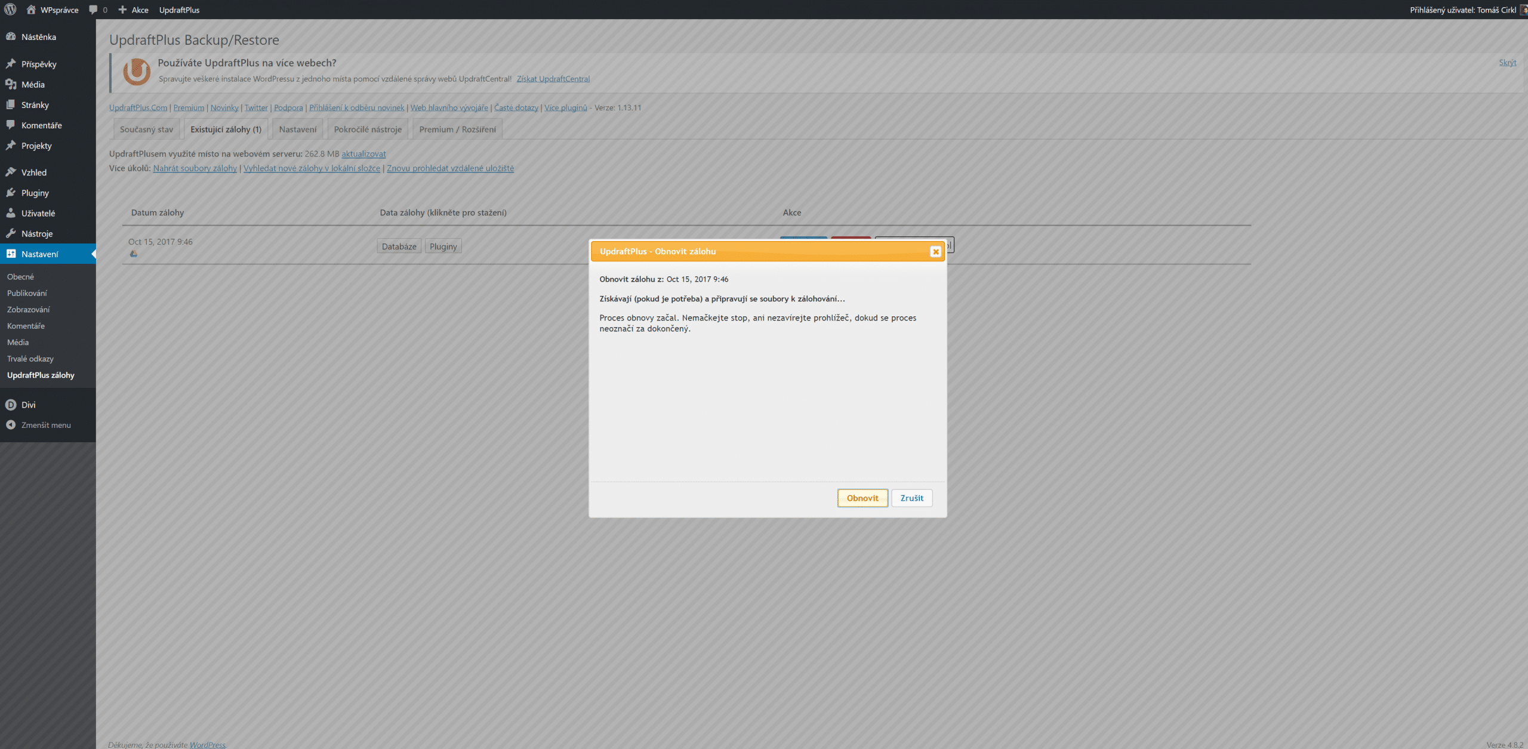
Task: Click the Zrušit button in dialog
Action: [911, 498]
